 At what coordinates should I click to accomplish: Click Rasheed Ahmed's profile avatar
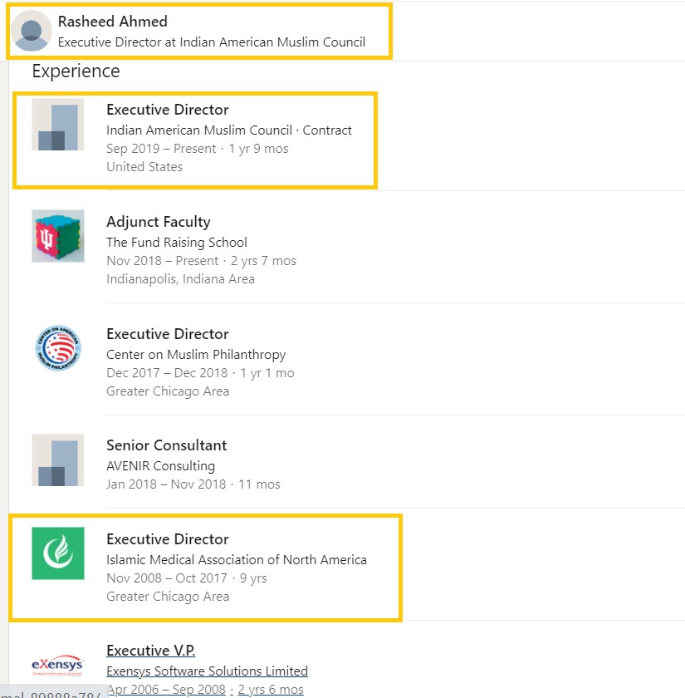[32, 31]
